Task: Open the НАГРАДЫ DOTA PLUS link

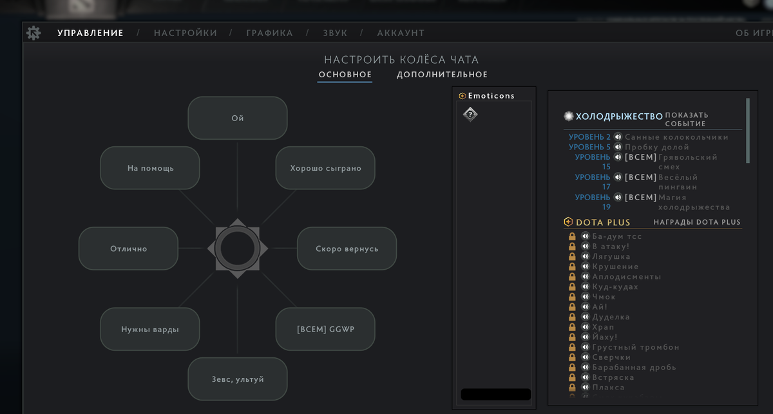Action: click(x=697, y=222)
